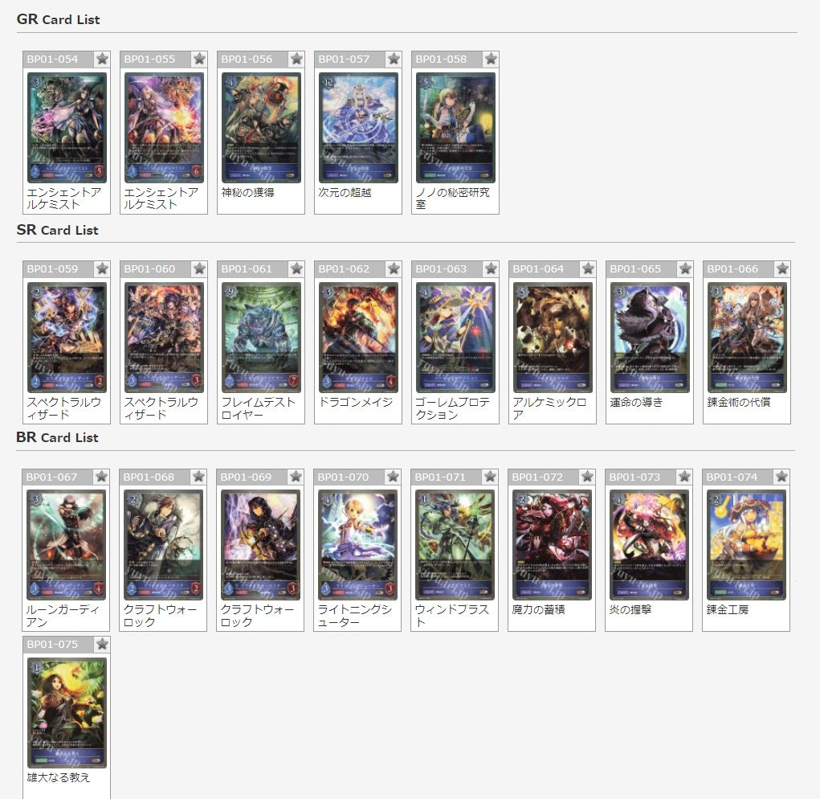Star the BP01-064 card
The height and width of the screenshot is (799, 820).
point(588,269)
